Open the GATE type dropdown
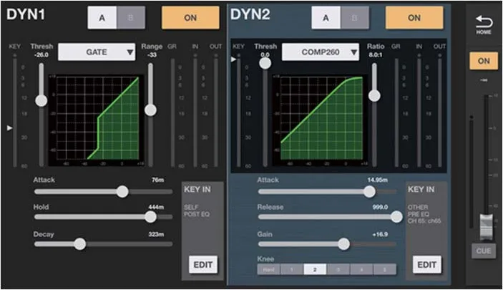Image resolution: width=503 pixels, height=290 pixels. pyautogui.click(x=97, y=52)
